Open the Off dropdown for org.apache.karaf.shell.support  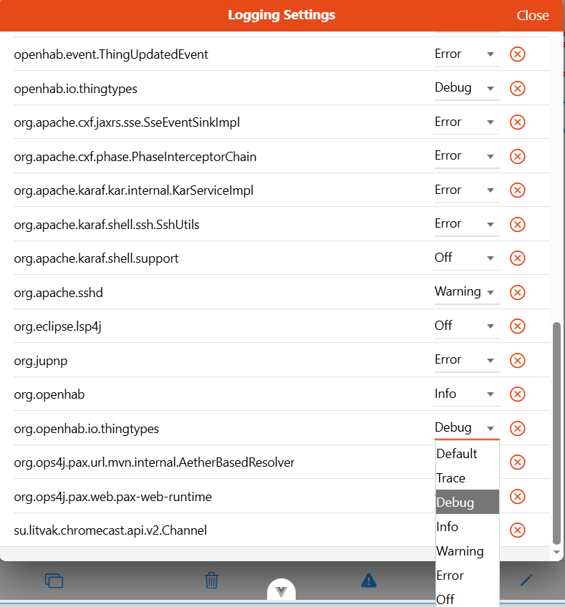coord(467,258)
